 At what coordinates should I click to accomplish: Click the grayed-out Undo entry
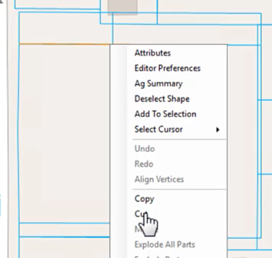[x=145, y=149]
